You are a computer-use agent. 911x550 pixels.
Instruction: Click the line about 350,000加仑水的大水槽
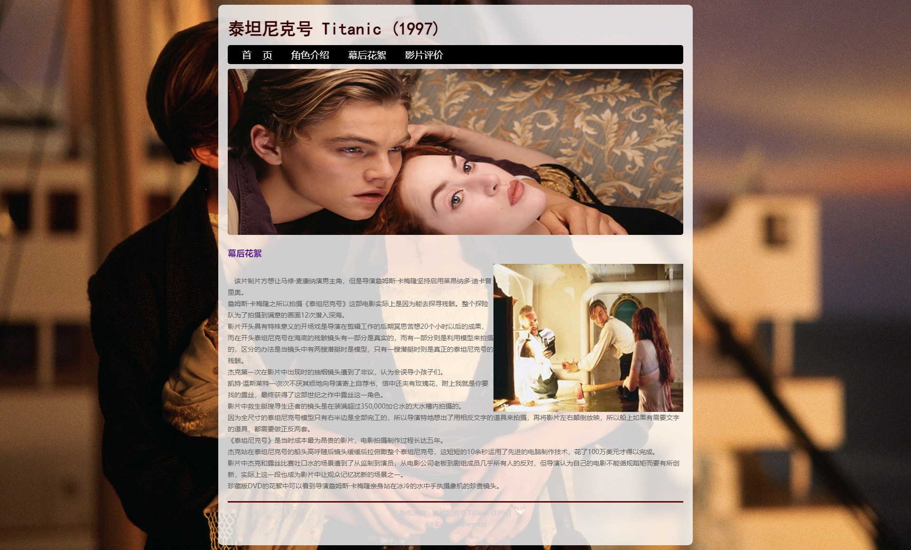tap(345, 406)
